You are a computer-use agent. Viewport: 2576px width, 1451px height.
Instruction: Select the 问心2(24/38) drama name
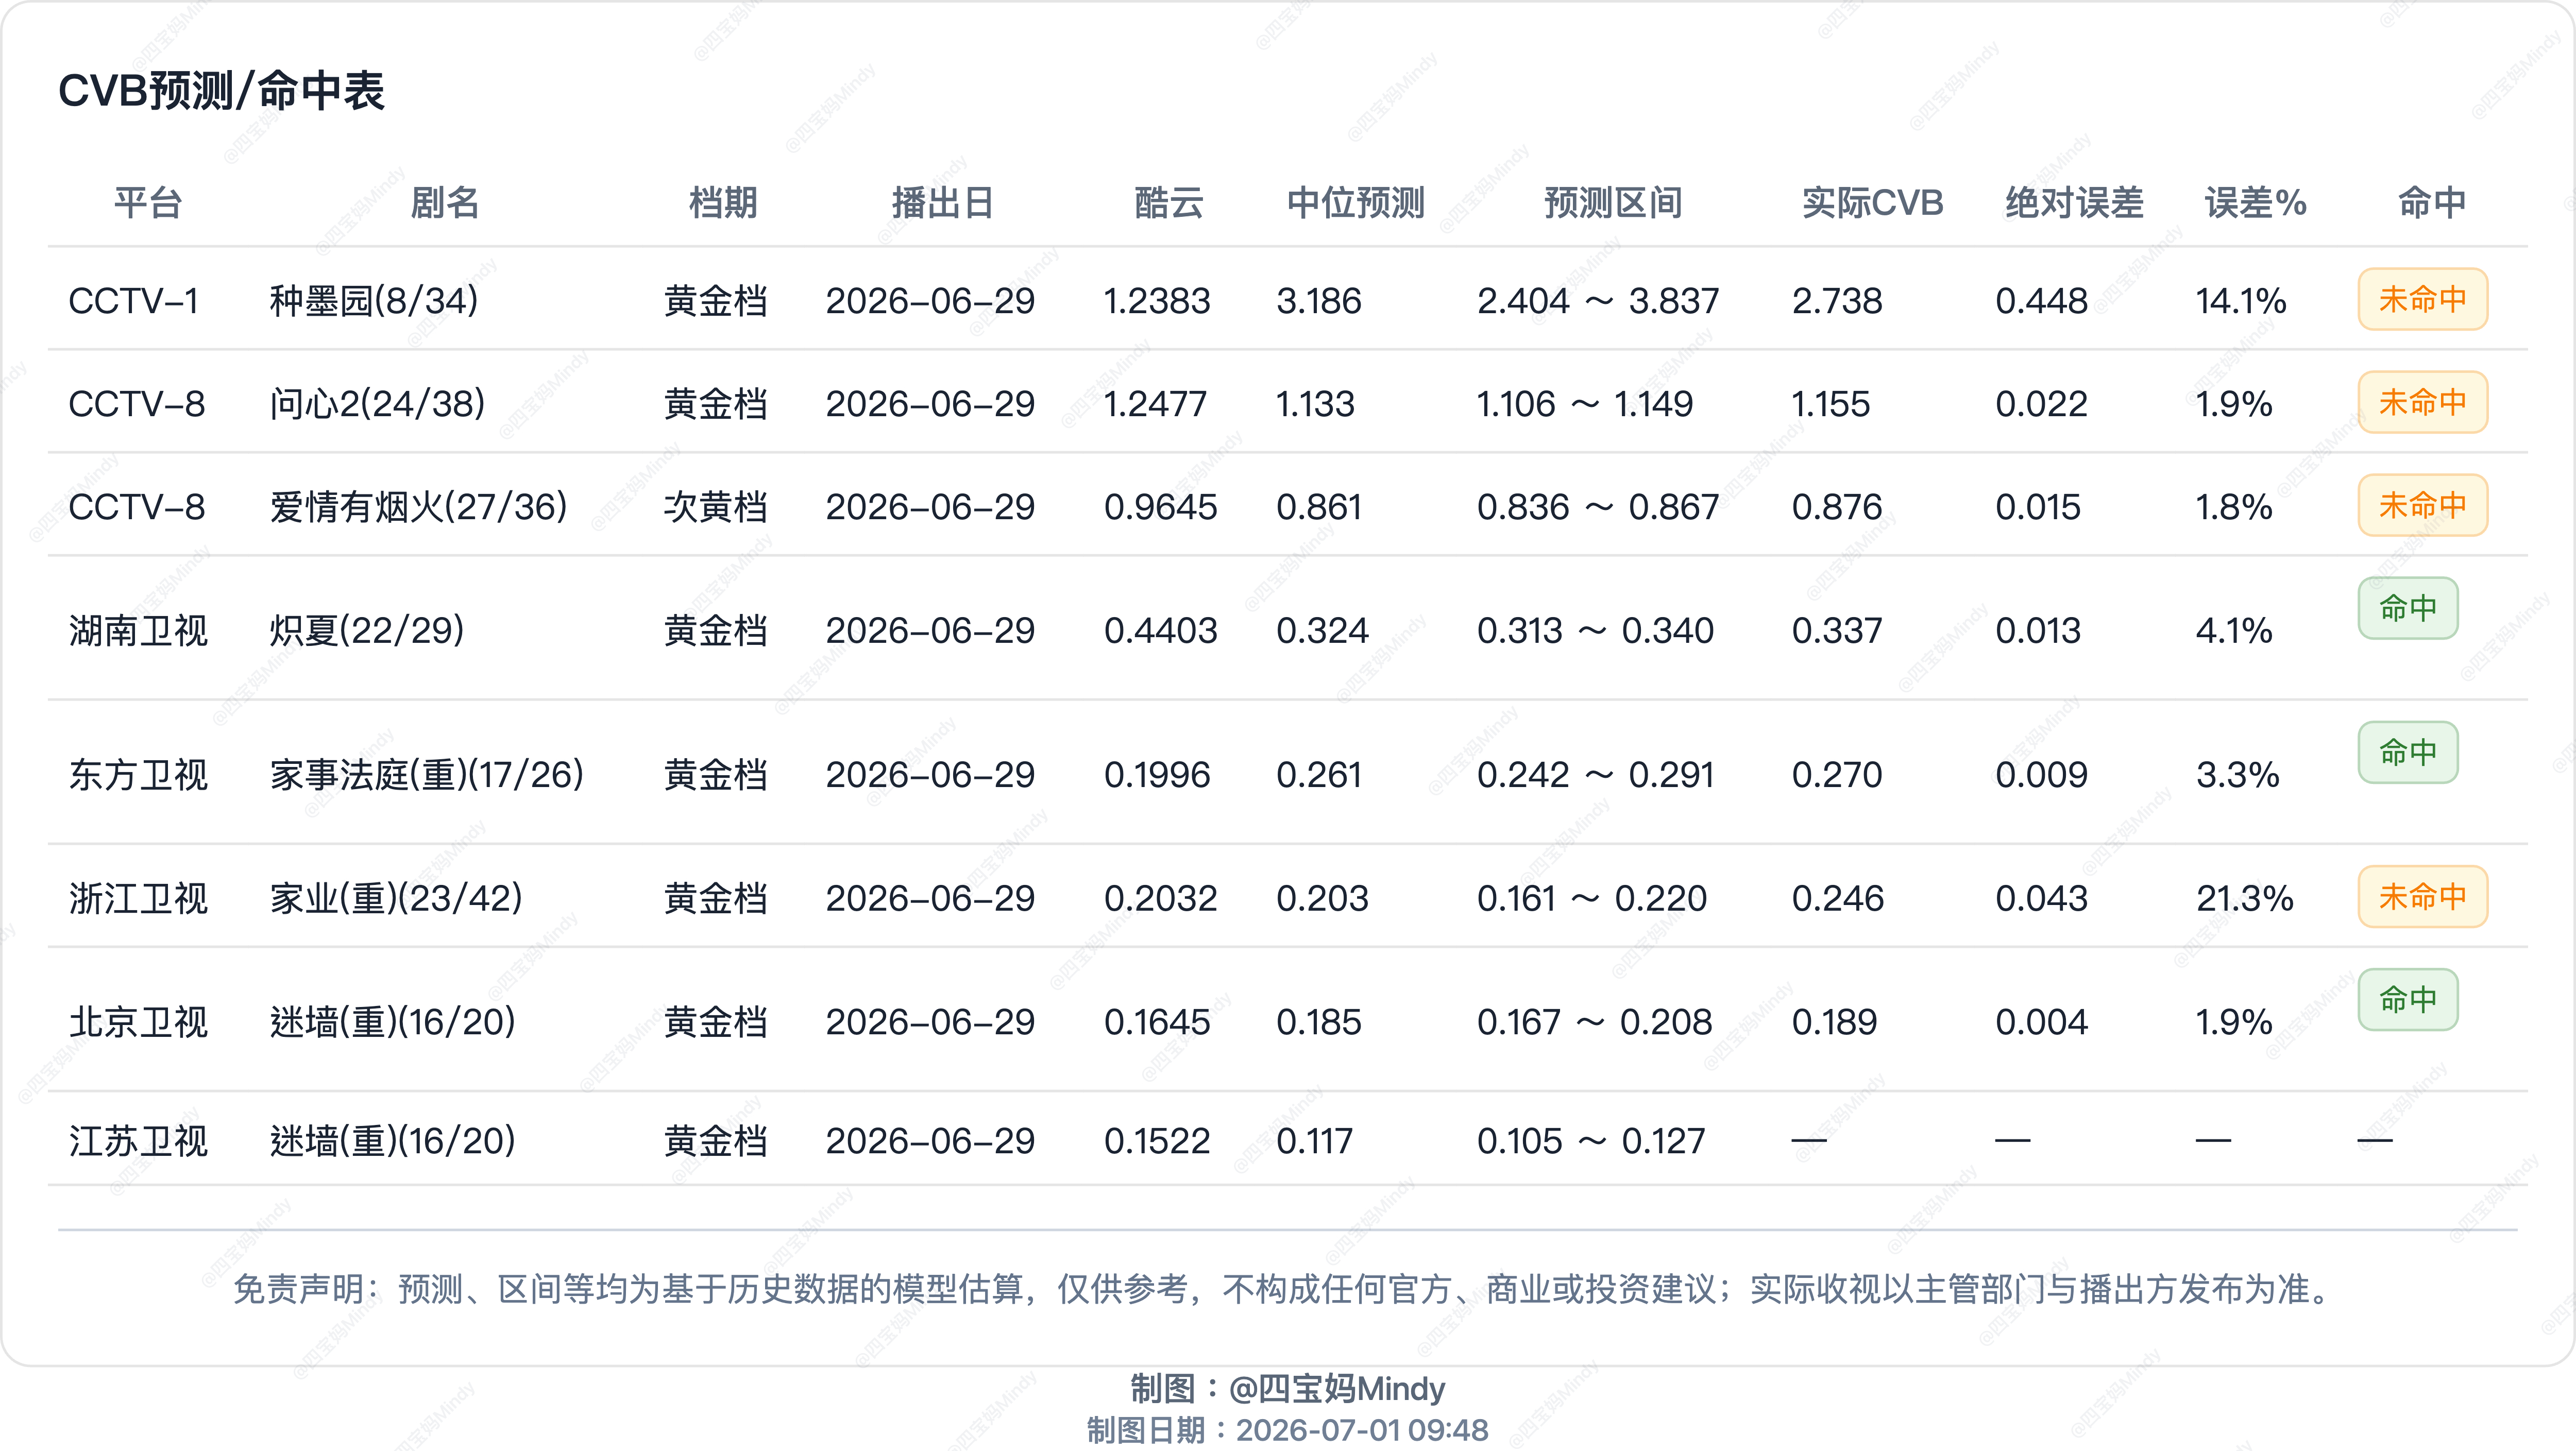click(377, 404)
